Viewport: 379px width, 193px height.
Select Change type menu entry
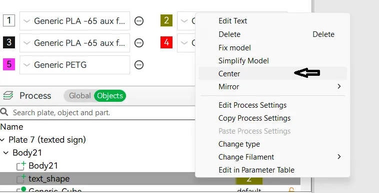(272, 144)
